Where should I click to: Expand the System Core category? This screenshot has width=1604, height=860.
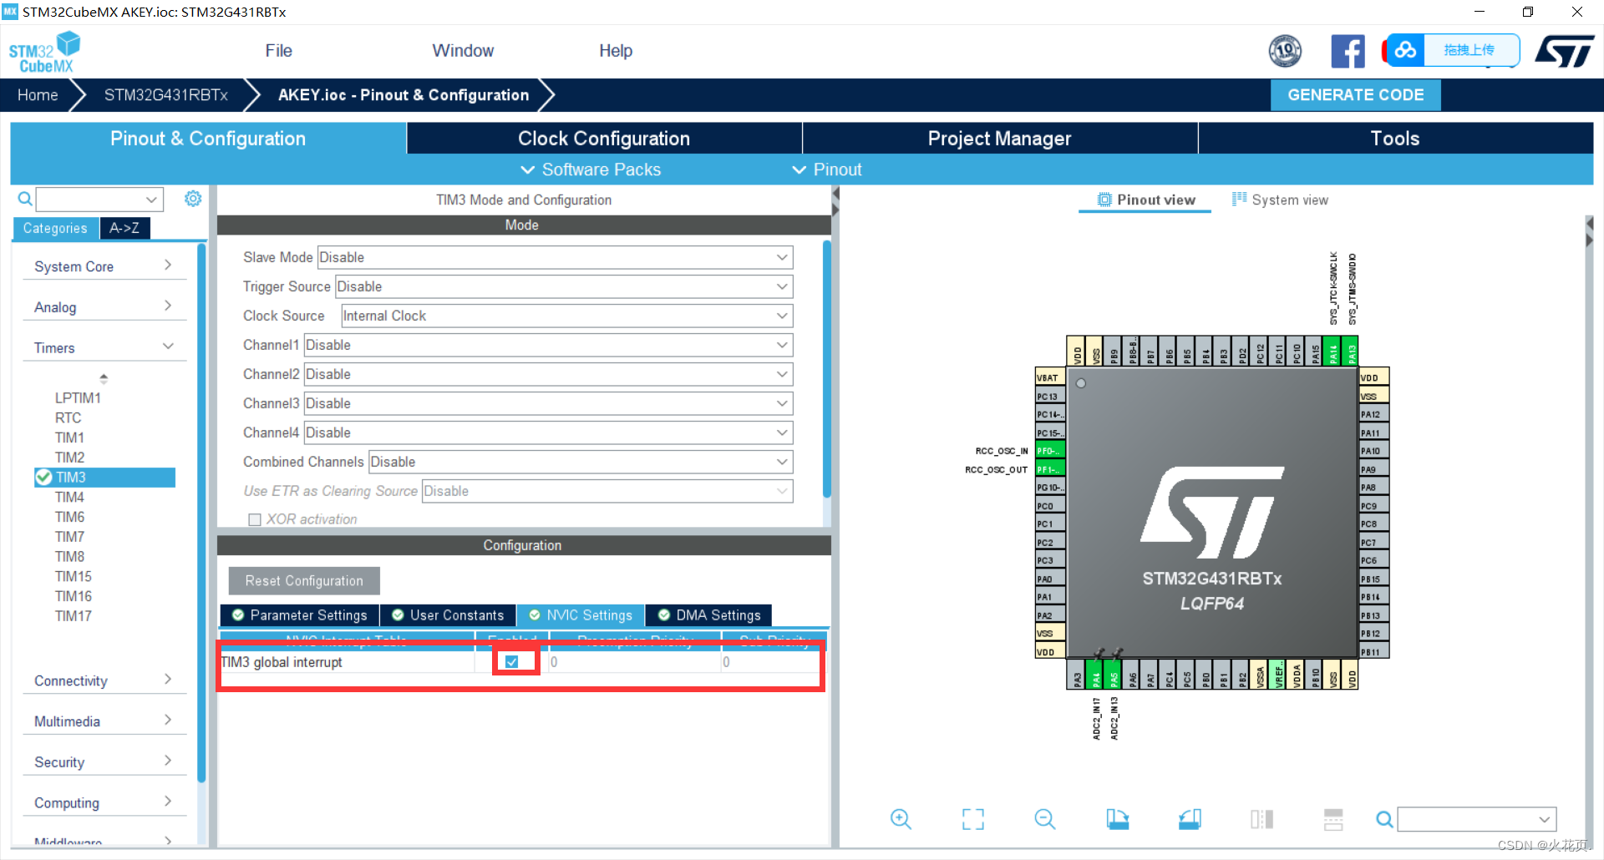[x=104, y=266]
